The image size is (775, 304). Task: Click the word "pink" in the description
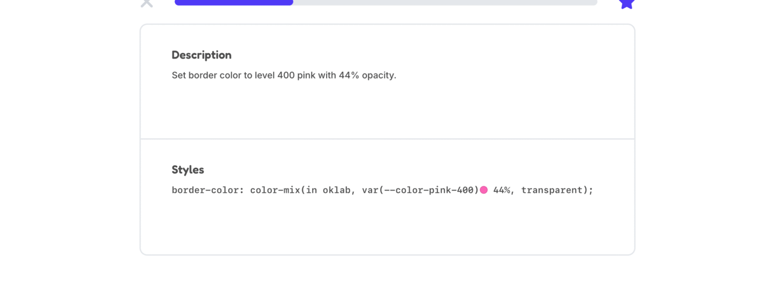[x=306, y=75]
